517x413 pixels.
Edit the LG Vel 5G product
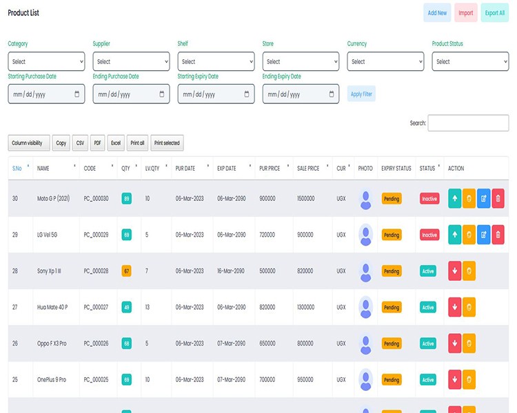[483, 235]
